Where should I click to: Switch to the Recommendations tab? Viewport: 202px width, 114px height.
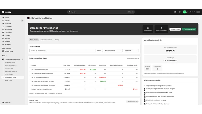click(x=46, y=40)
